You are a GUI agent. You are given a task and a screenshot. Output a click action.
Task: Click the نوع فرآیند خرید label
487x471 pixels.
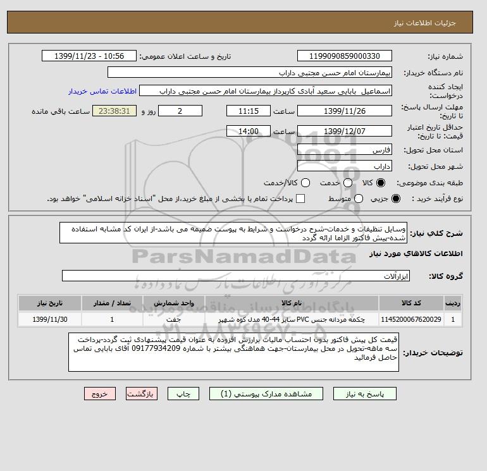tap(437, 199)
